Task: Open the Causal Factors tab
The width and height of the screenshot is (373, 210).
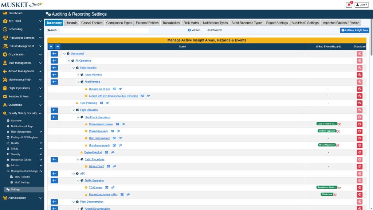Action: pyautogui.click(x=91, y=23)
